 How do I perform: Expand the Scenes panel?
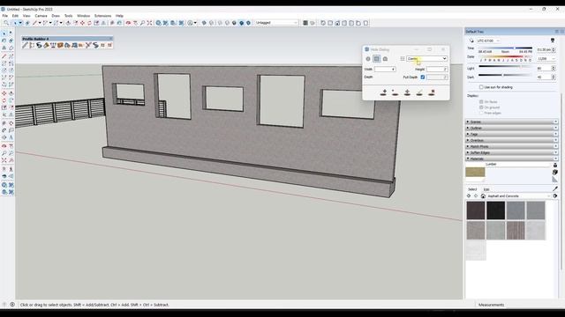coord(512,122)
